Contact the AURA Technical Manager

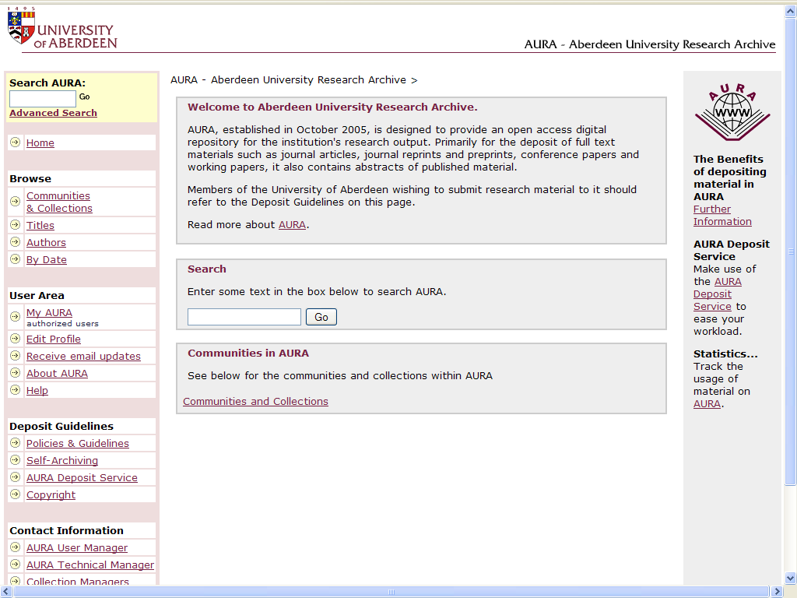click(x=90, y=565)
